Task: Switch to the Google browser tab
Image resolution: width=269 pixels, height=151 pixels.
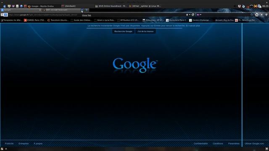Action: click(21, 10)
